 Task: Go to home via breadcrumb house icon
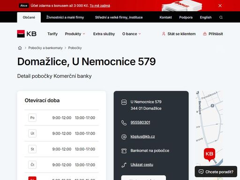click(20, 48)
